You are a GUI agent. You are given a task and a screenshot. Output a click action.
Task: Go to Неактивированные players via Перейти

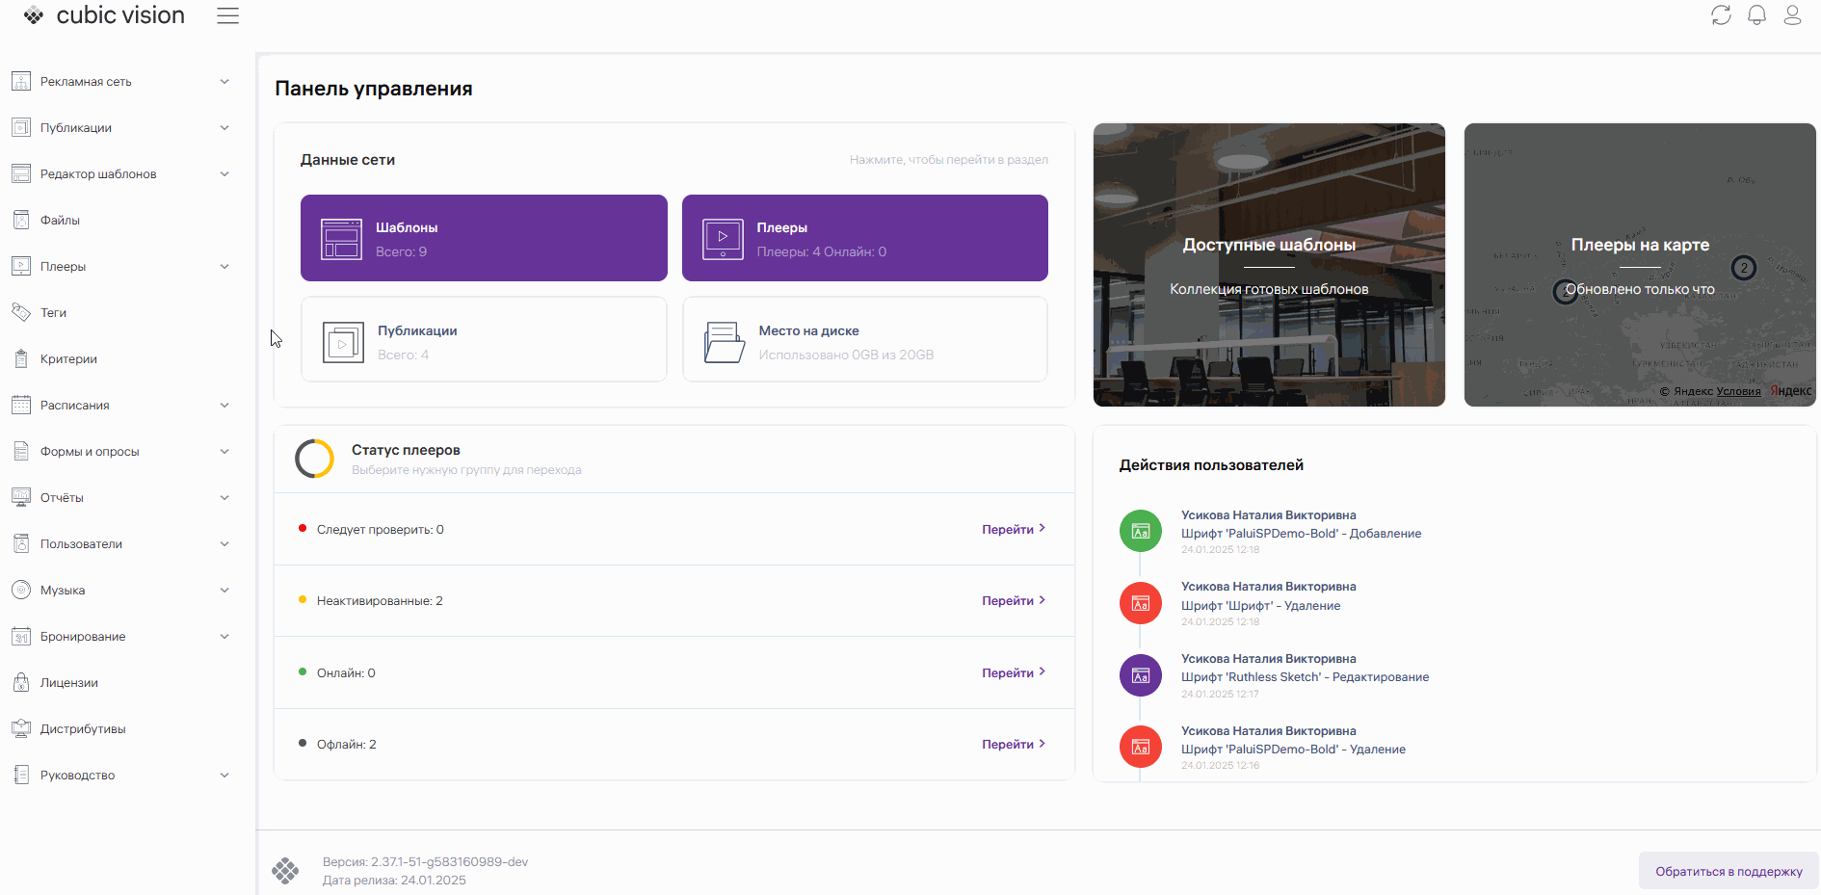[x=1013, y=601]
